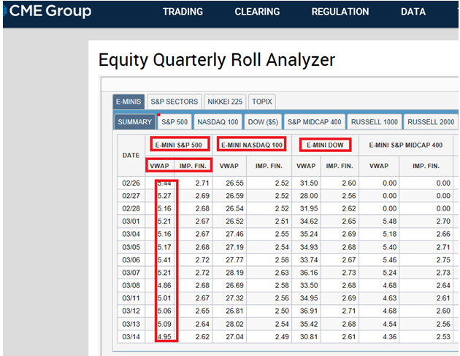Select the 02/28 date cell

pos(131,208)
